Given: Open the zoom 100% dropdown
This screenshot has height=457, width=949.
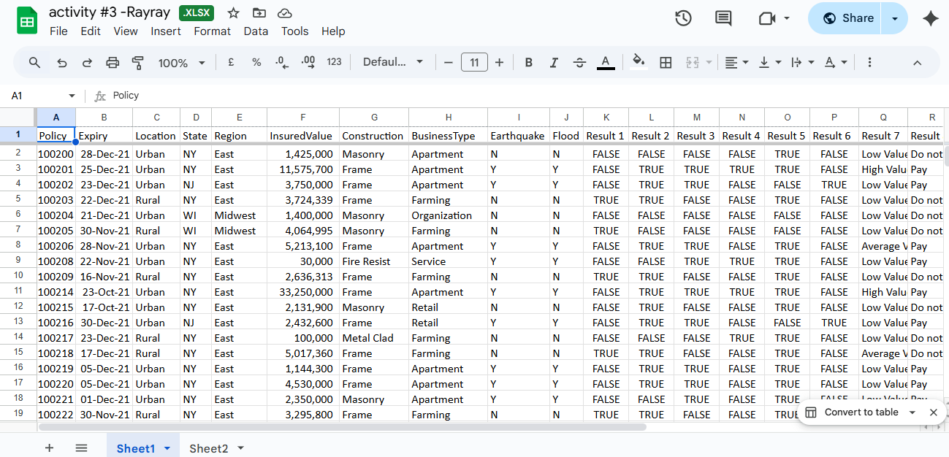Looking at the screenshot, I should pyautogui.click(x=181, y=63).
